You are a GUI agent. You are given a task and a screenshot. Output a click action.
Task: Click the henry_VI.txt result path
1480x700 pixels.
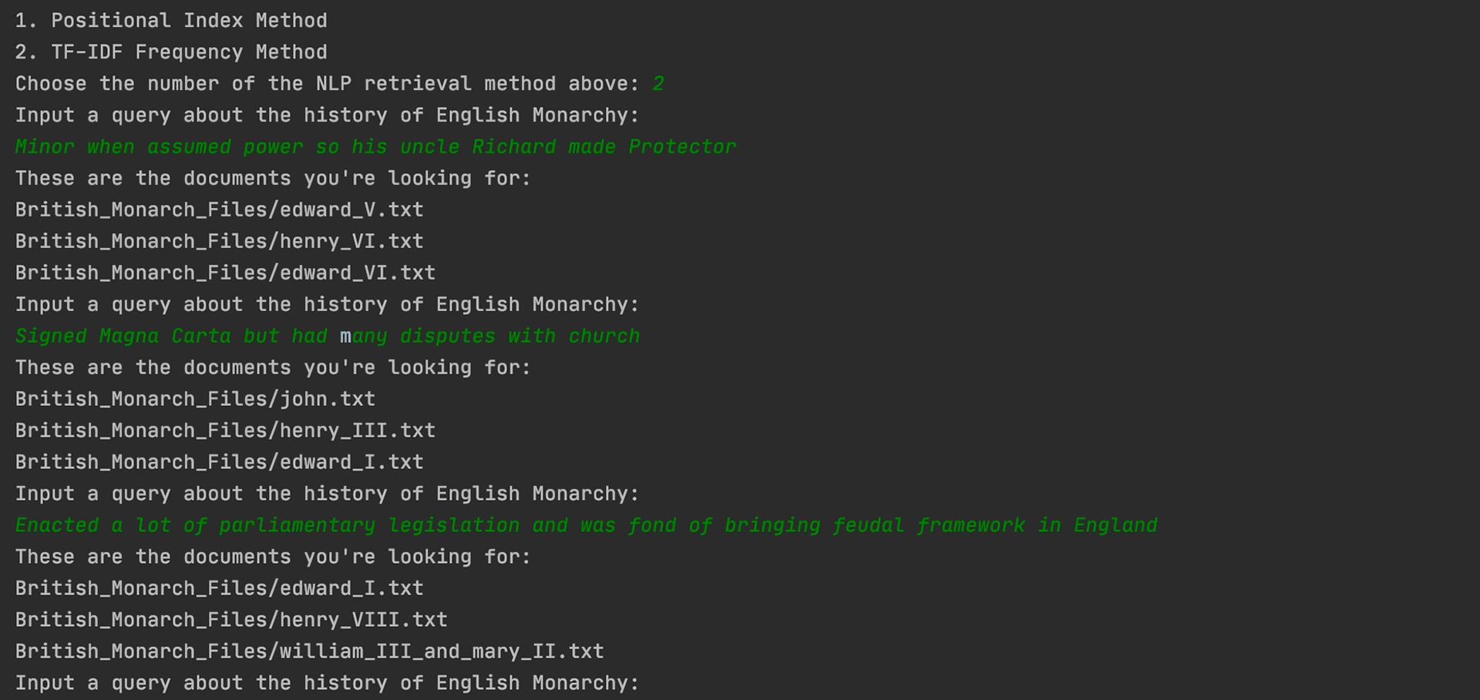[x=220, y=242]
